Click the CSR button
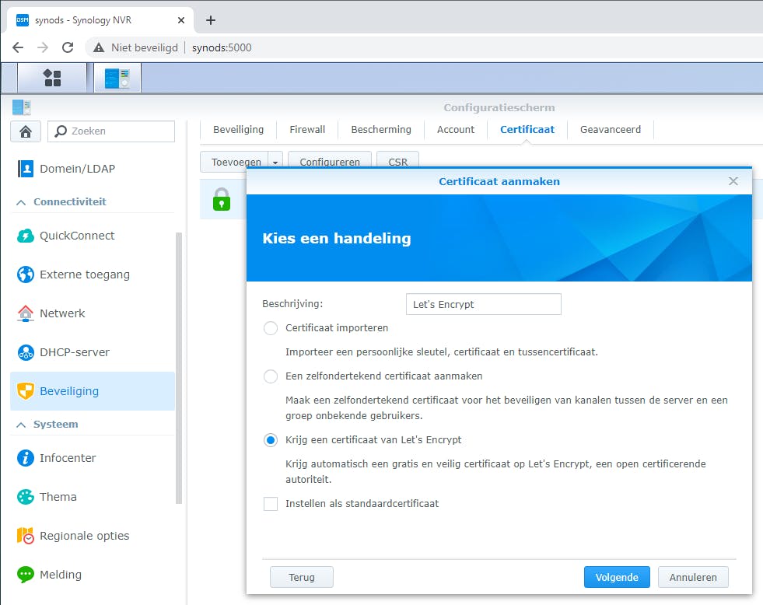The height and width of the screenshot is (605, 763). click(397, 162)
